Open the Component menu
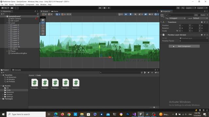This screenshot has height=117, width=209. click(30, 5)
